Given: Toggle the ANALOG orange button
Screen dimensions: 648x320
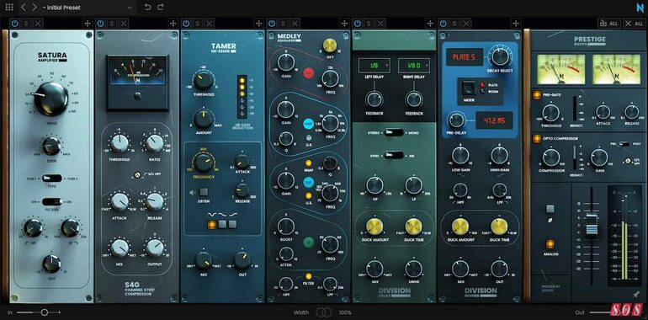Looking at the screenshot, I should pos(550,244).
